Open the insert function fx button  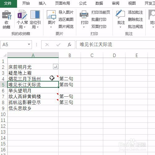(69, 45)
